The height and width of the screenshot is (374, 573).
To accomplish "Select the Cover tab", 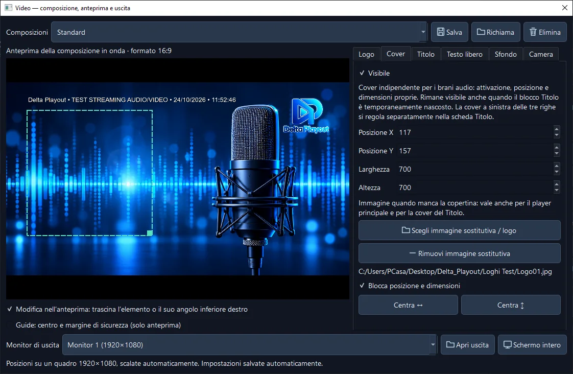I will tap(396, 54).
